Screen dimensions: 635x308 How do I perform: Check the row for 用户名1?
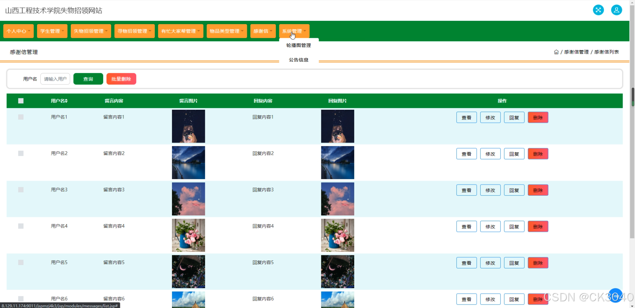point(21,117)
